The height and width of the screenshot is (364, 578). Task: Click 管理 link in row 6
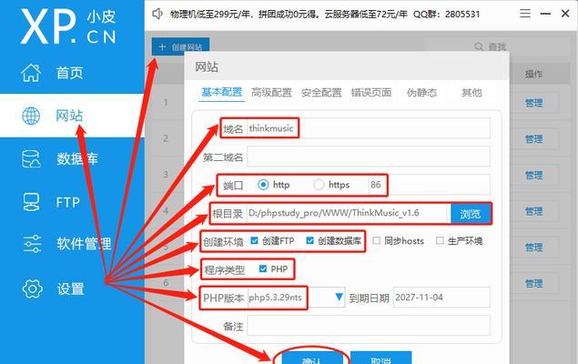(x=533, y=283)
